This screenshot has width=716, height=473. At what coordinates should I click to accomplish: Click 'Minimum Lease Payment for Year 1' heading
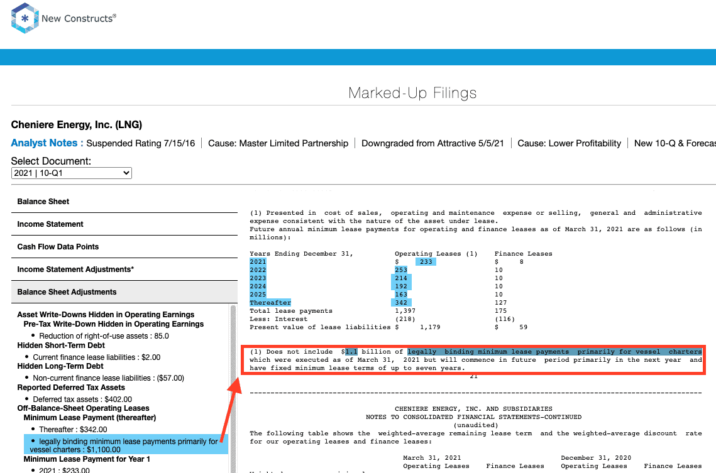click(87, 459)
